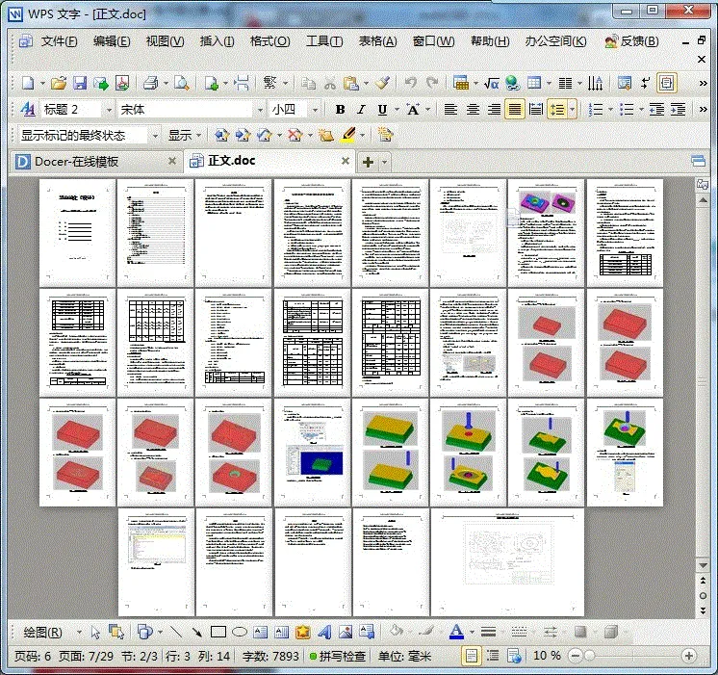Center align the text
The width and height of the screenshot is (718, 675).
(473, 110)
